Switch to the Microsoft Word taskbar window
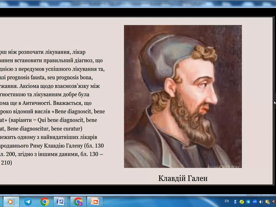This screenshot has width=276, height=207. (60, 202)
